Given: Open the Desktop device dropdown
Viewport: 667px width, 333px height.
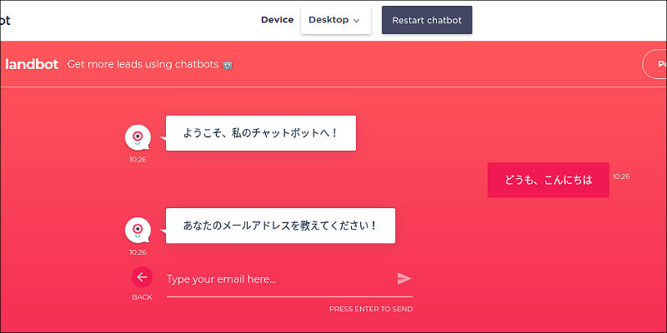Looking at the screenshot, I should (x=336, y=20).
